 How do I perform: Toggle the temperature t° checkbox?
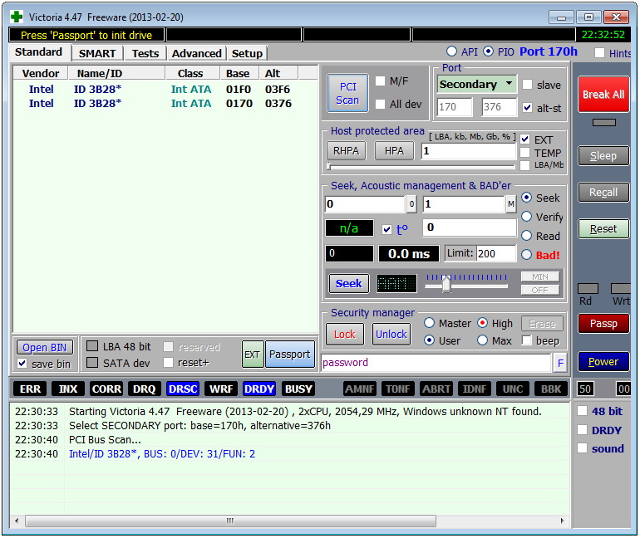coord(387,229)
